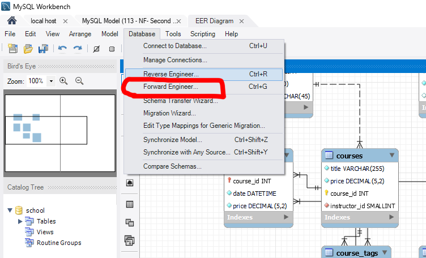Choose Manage Connections menu entry
This screenshot has width=426, height=258.
[x=204, y=60]
